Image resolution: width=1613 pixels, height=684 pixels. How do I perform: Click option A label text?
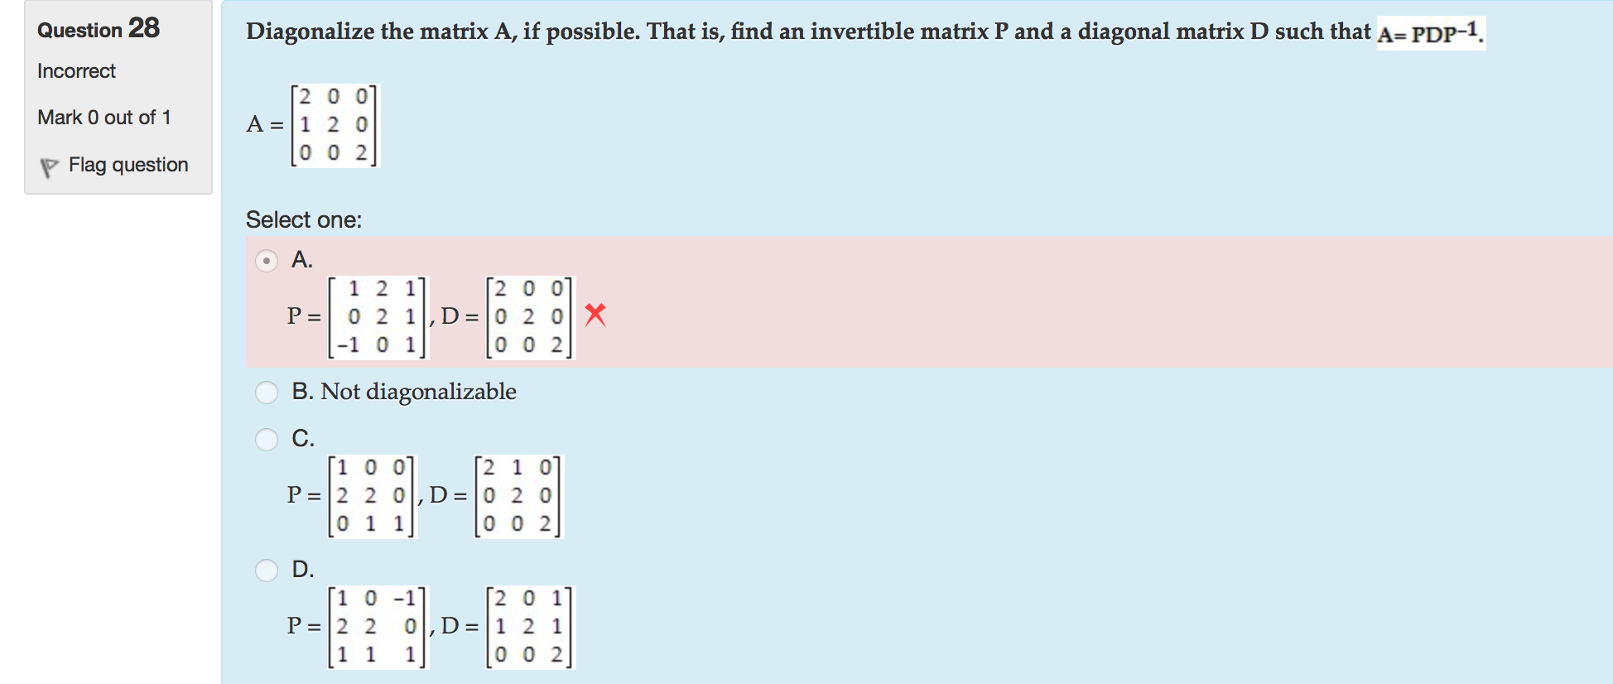pyautogui.click(x=301, y=260)
